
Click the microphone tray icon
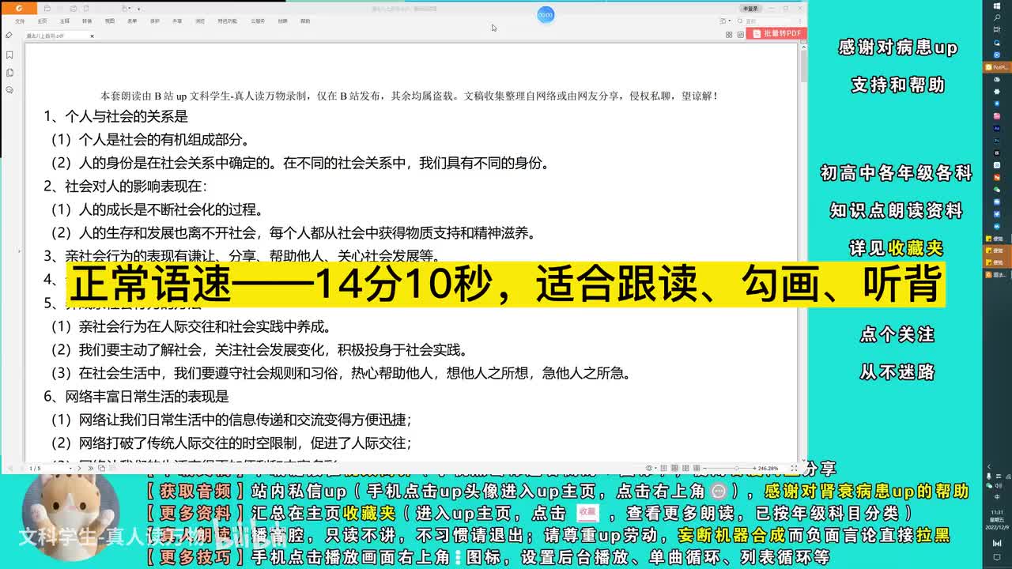989,476
